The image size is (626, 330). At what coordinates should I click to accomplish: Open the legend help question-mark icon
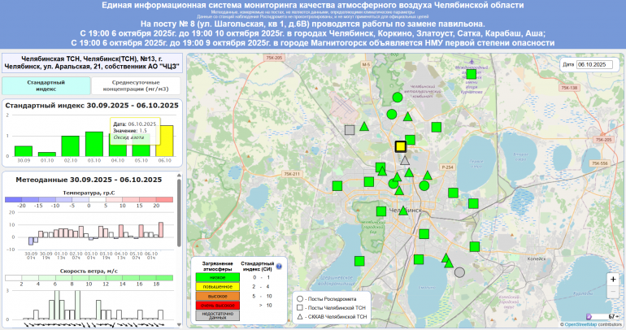pyautogui.click(x=278, y=266)
